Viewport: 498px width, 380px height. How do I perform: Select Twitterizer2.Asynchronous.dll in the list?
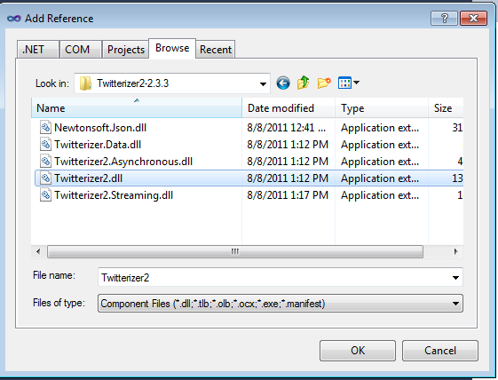[123, 161]
